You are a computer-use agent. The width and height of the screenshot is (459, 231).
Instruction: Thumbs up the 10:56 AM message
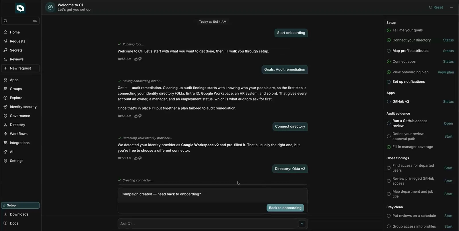pyautogui.click(x=136, y=158)
